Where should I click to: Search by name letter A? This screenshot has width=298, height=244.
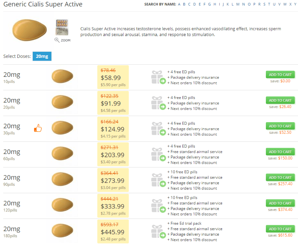(x=179, y=4)
